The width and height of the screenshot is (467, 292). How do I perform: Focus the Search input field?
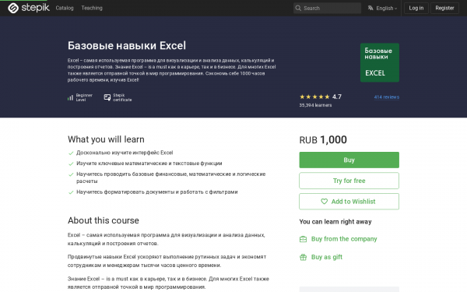(x=328, y=9)
